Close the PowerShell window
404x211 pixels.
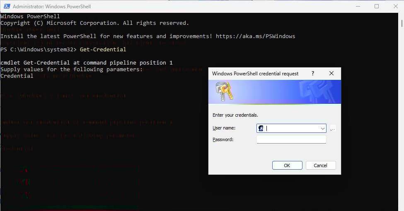395,6
